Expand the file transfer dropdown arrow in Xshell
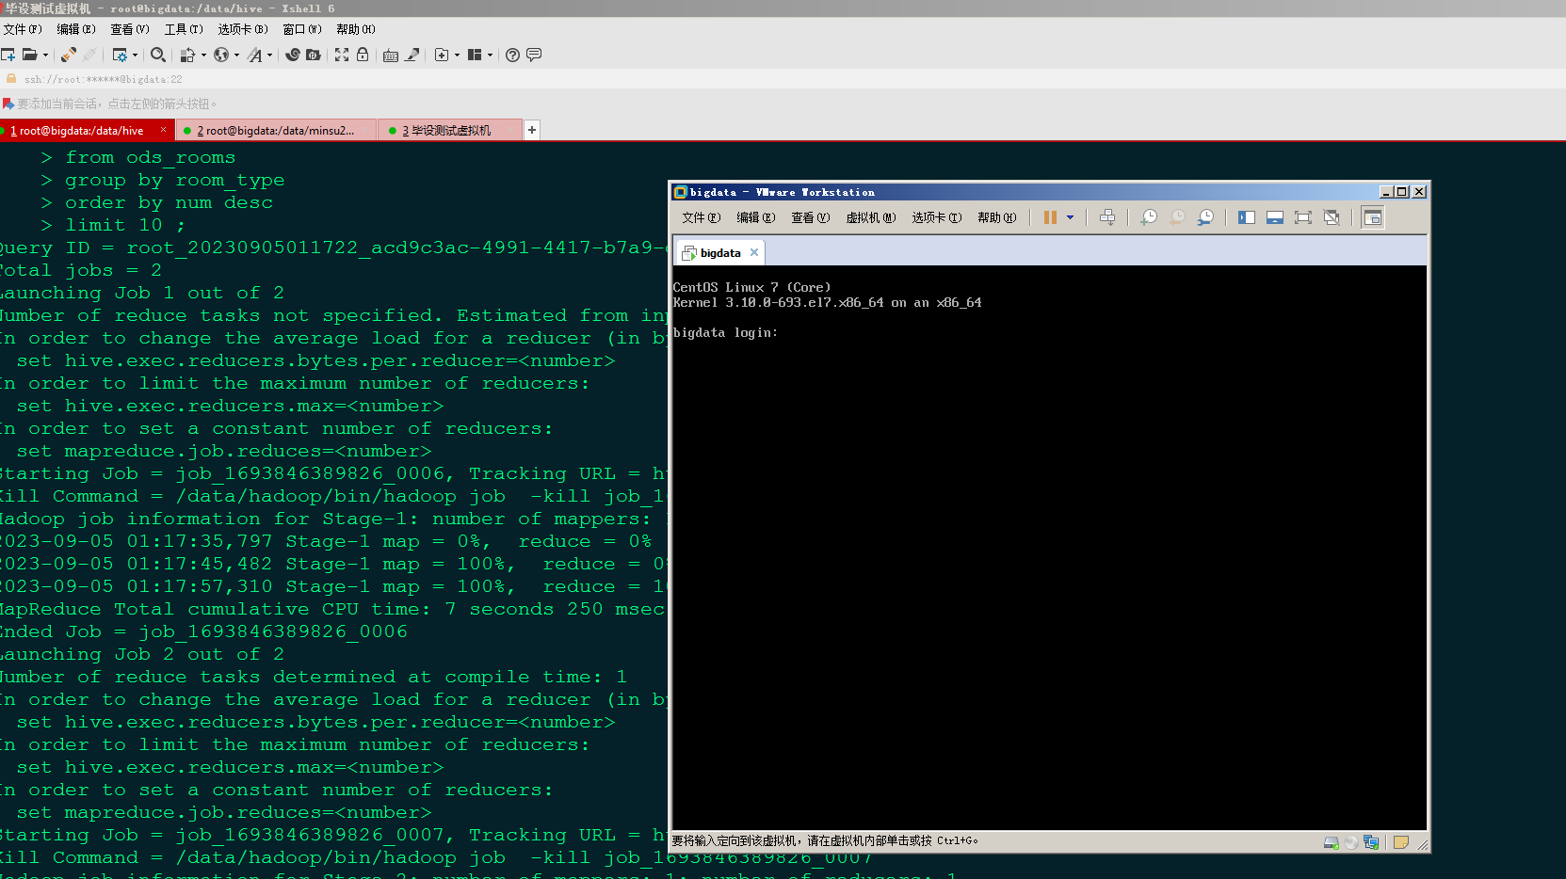The height and width of the screenshot is (879, 1566). tap(203, 55)
